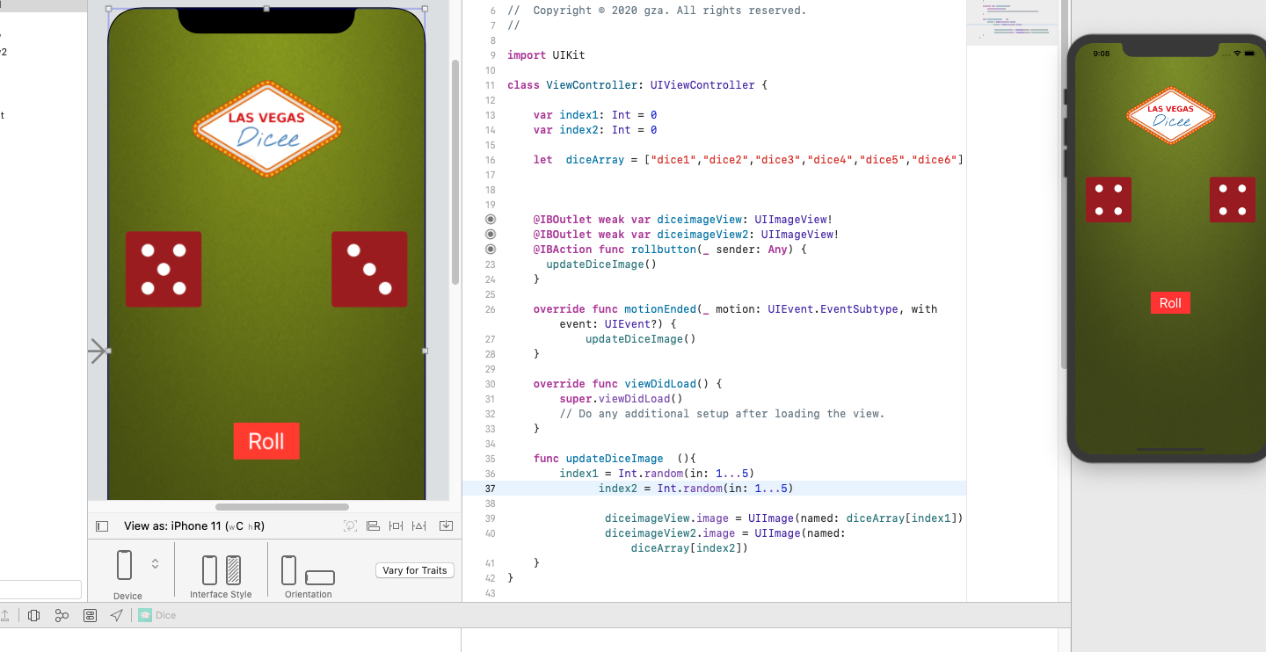The image size is (1266, 652).
Task: Click 'index1 = Int.random(in: 1...5)' line
Action: point(658,474)
